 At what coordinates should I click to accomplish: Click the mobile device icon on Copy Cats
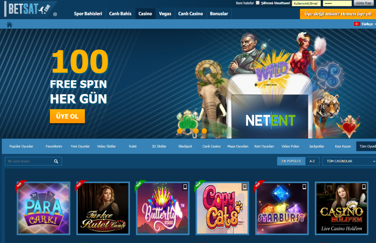coord(244,187)
